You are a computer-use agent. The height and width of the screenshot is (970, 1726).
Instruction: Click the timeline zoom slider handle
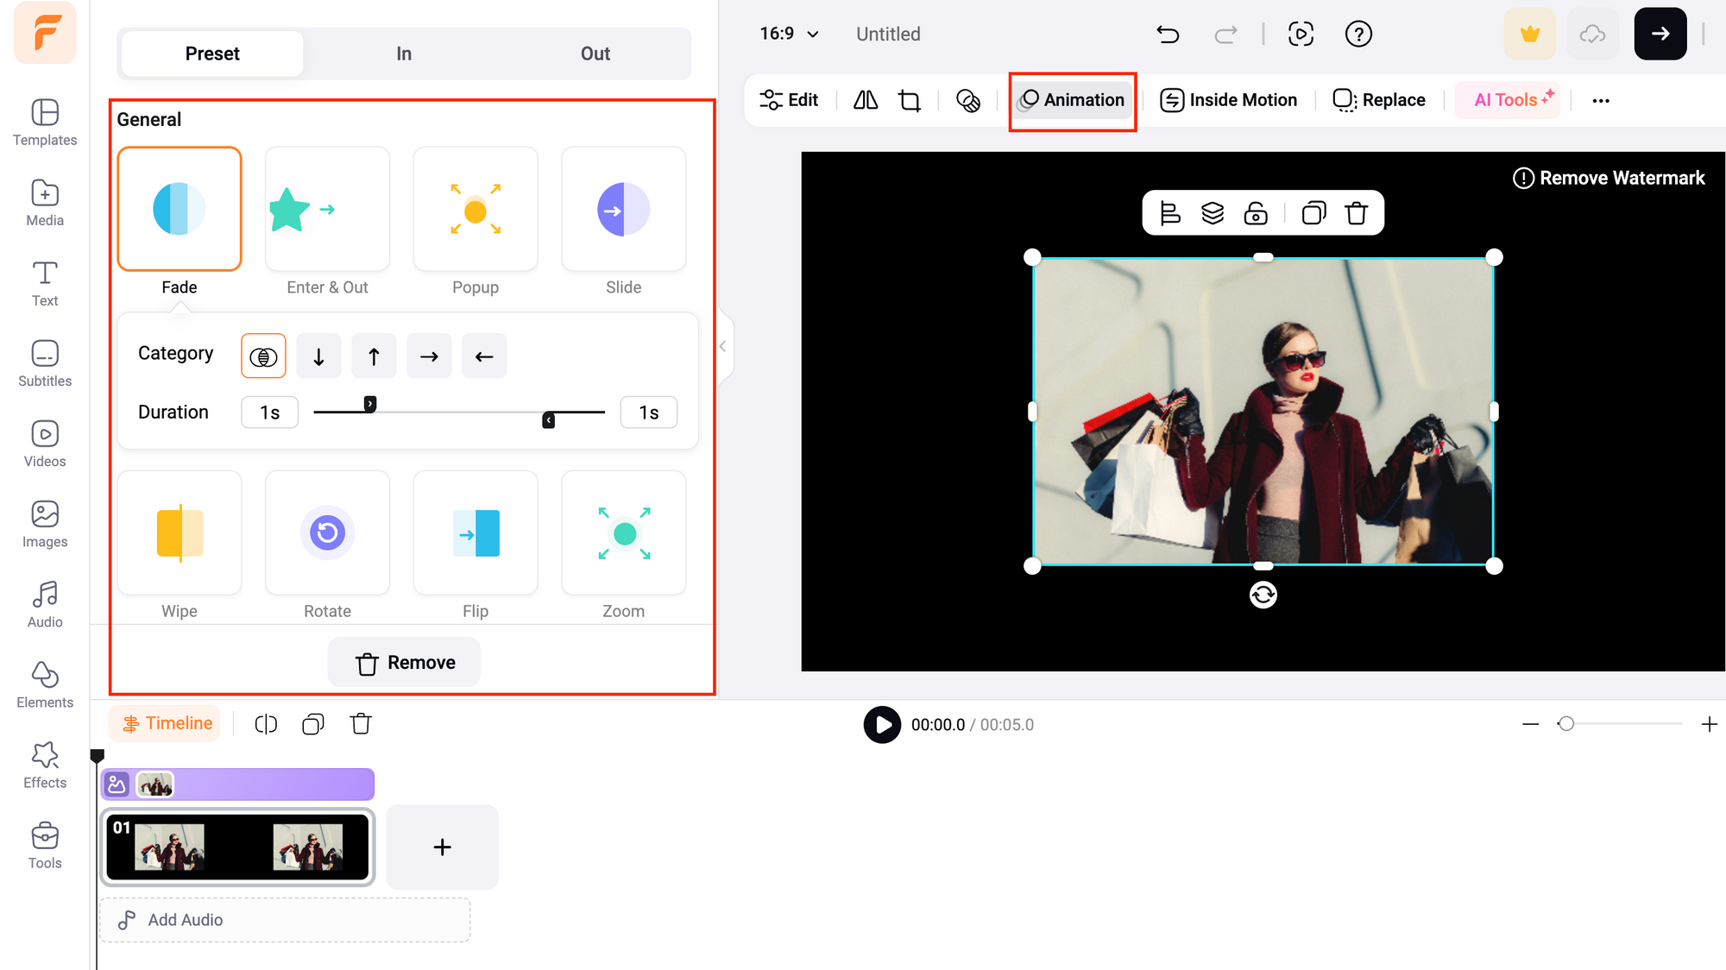1565,724
